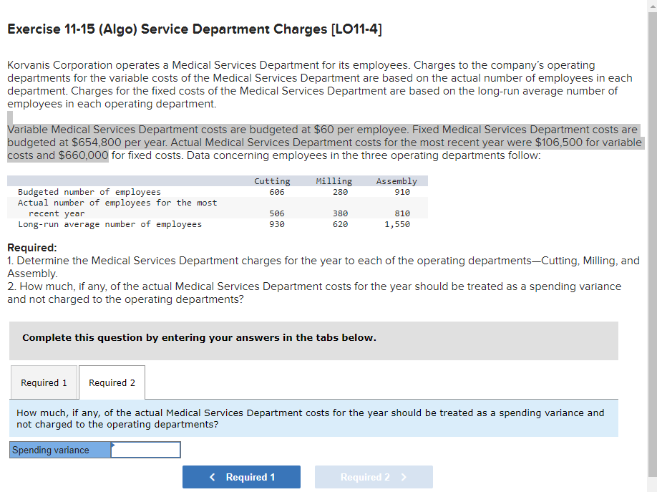Click the Assembly column header
The width and height of the screenshot is (657, 492).
tap(396, 180)
